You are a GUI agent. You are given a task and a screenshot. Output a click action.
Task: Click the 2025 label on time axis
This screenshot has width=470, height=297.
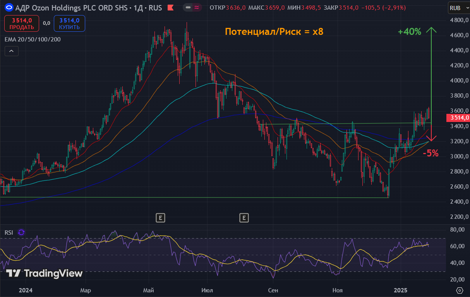click(x=400, y=290)
